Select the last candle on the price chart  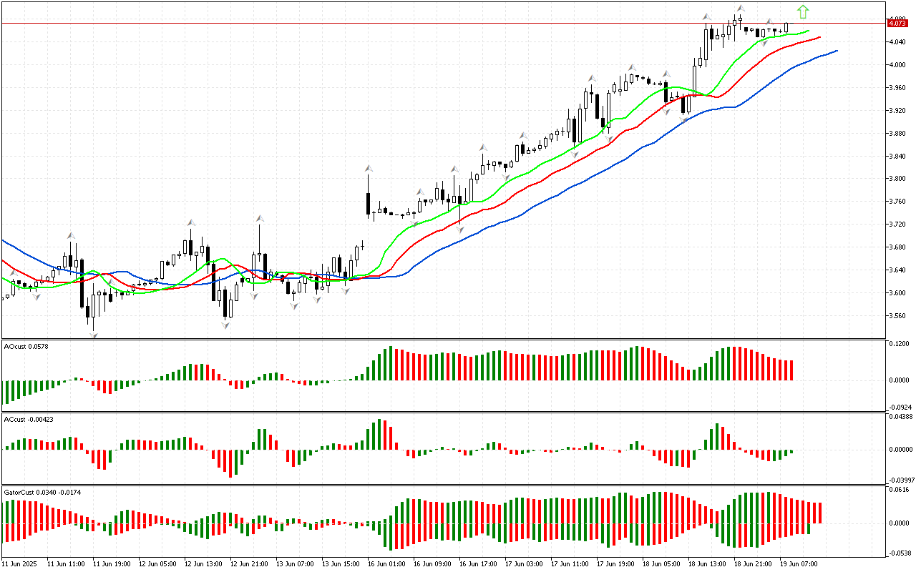pos(786,27)
